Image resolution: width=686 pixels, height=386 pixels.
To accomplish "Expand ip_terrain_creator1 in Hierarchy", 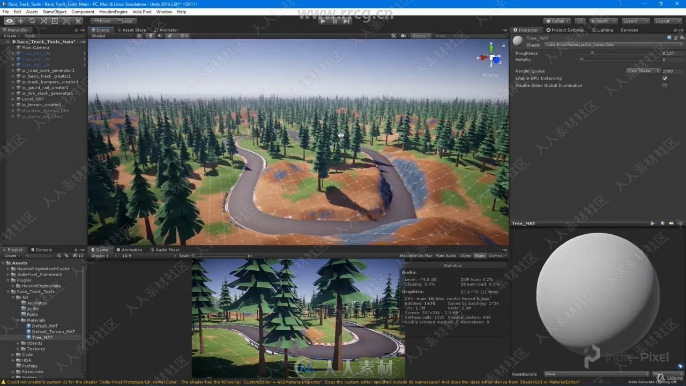I will coord(13,105).
